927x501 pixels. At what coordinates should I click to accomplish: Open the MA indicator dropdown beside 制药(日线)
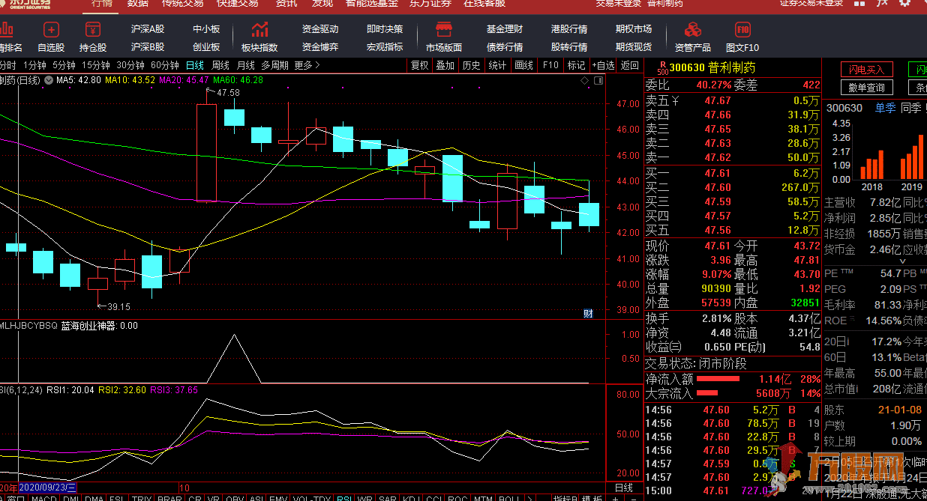point(49,79)
